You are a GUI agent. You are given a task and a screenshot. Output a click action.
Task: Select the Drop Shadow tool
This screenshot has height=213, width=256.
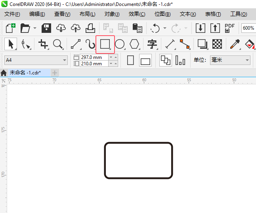(203, 44)
